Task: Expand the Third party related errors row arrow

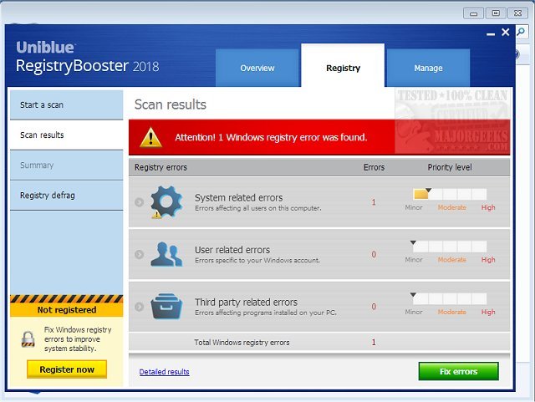Action: pyautogui.click(x=139, y=307)
